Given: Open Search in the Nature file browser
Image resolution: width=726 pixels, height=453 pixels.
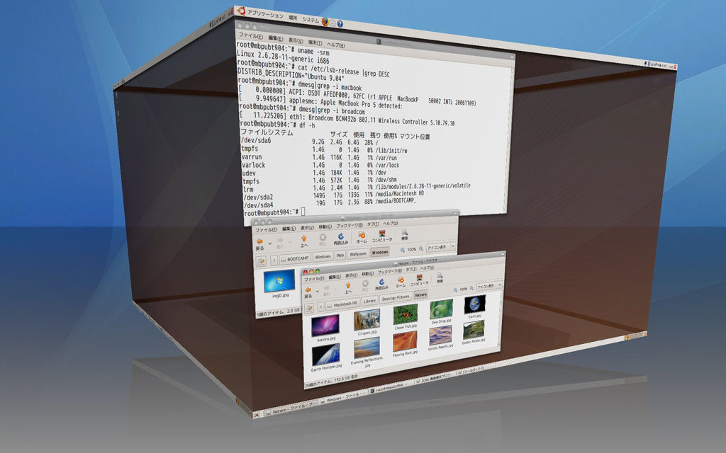Looking at the screenshot, I should [x=440, y=278].
